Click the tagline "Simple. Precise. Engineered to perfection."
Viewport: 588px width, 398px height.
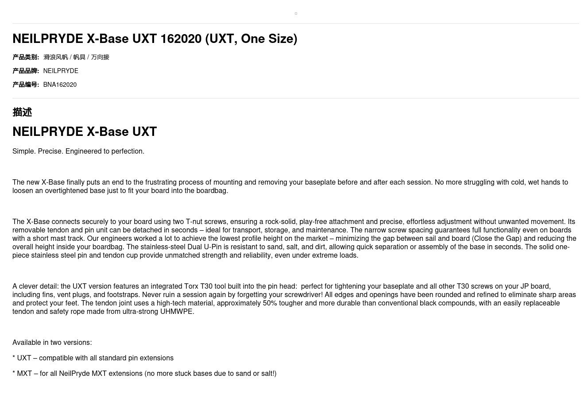[x=78, y=151]
